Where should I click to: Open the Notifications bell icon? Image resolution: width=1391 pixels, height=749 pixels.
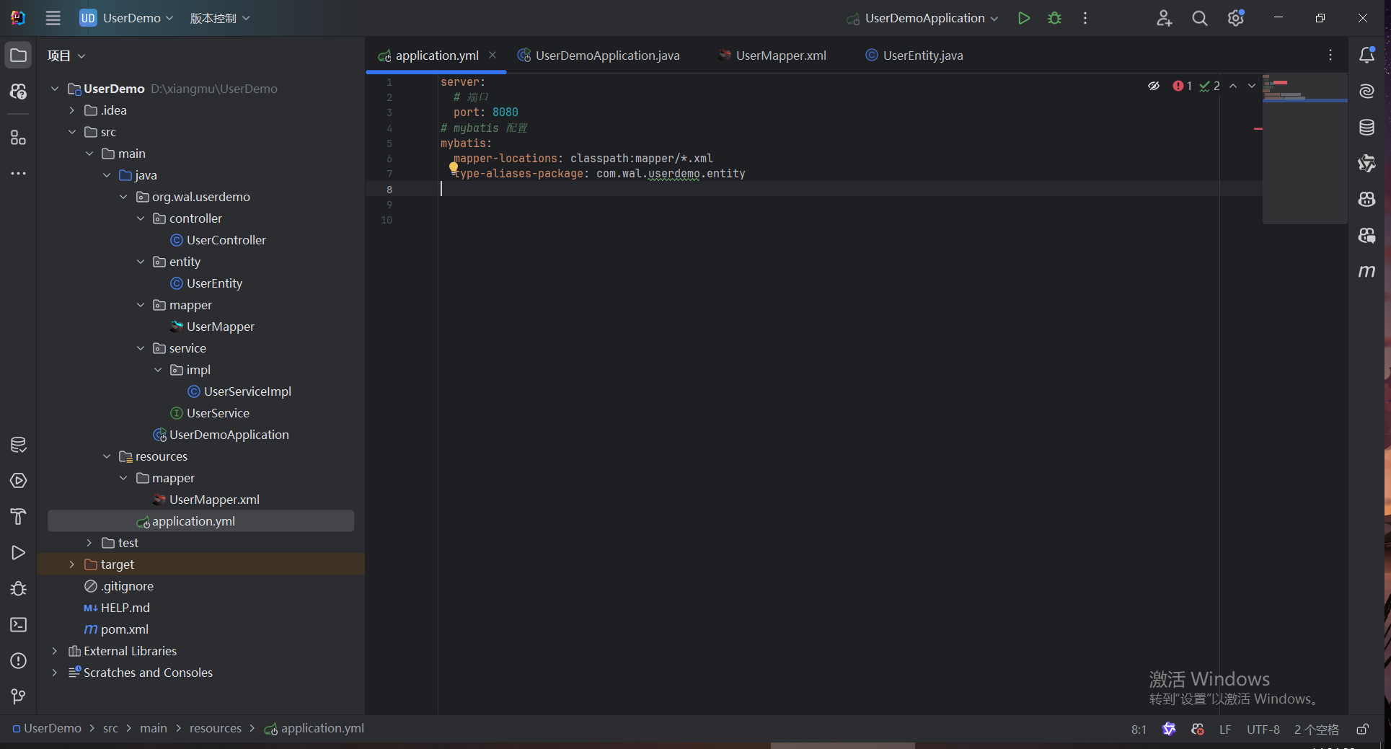pyautogui.click(x=1367, y=55)
